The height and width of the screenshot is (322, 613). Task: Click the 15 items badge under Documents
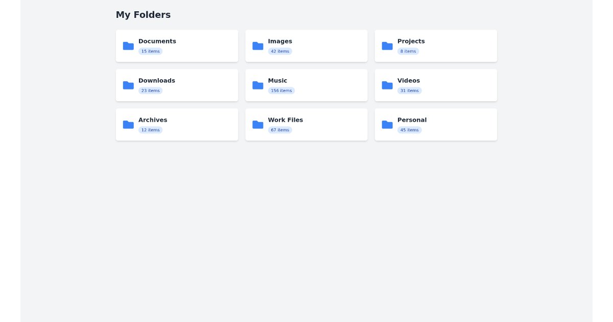tap(150, 51)
